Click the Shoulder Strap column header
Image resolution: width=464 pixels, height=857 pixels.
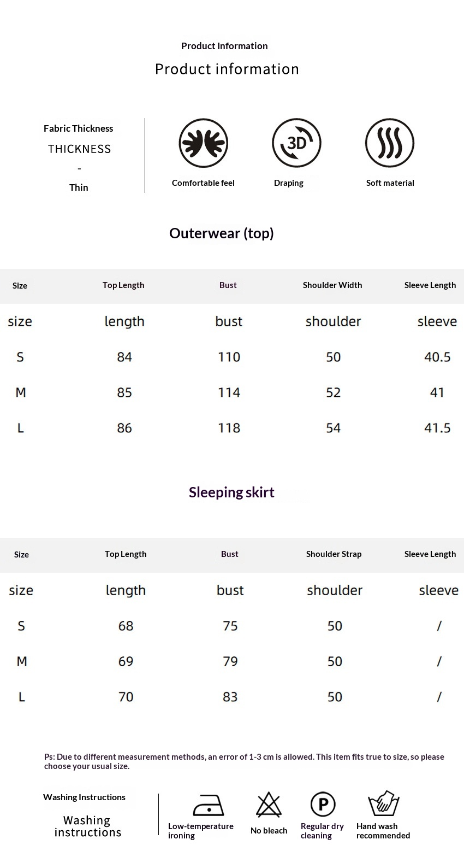coord(334,554)
